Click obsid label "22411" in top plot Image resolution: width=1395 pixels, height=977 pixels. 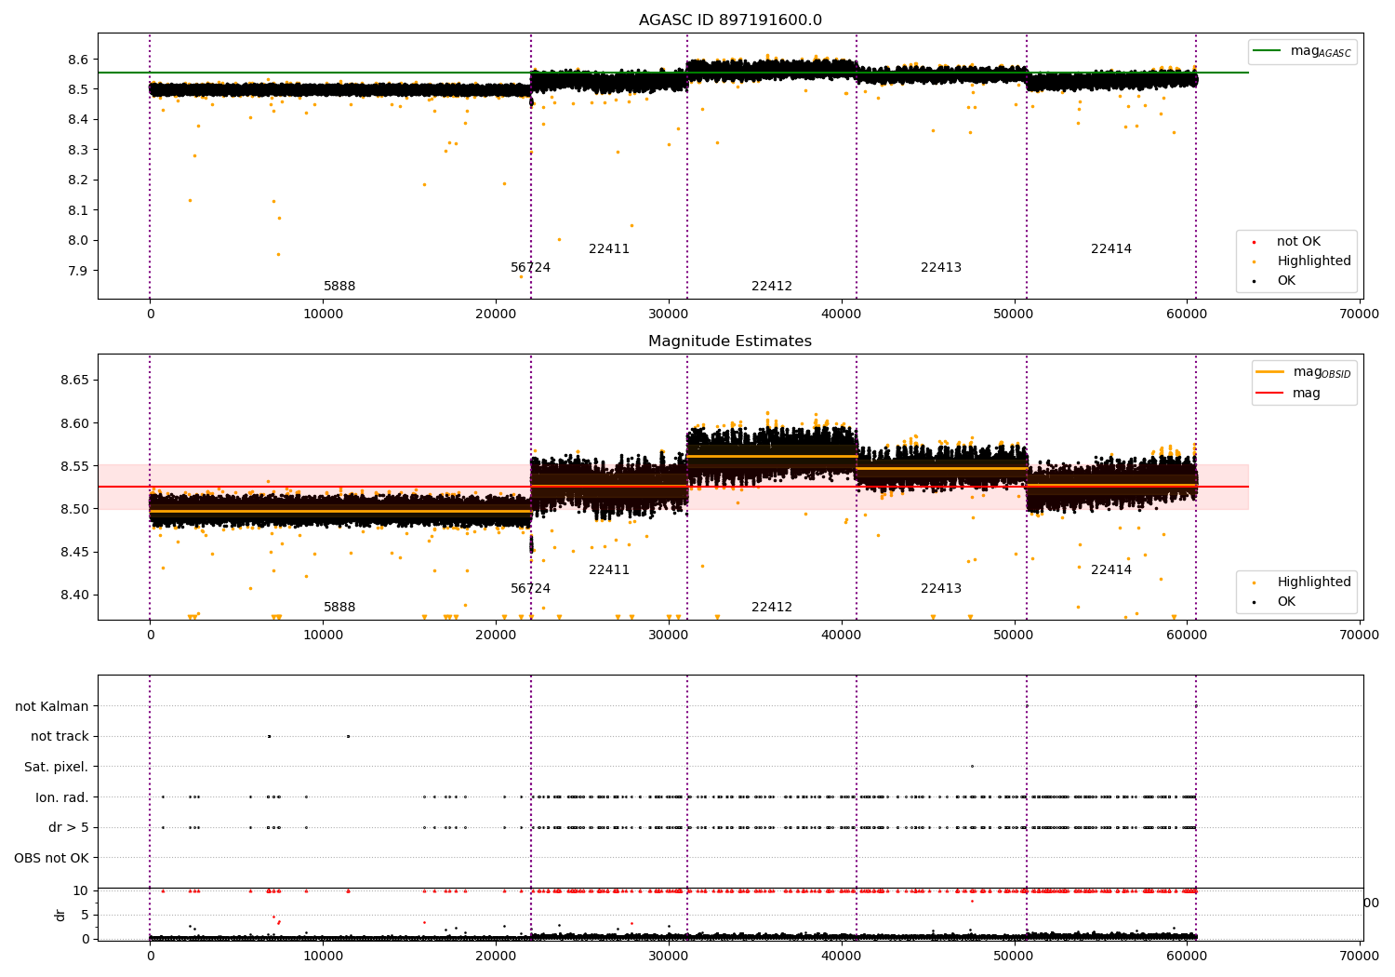coord(609,249)
